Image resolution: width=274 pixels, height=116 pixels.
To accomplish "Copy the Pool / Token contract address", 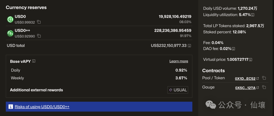I will pos(264,78).
